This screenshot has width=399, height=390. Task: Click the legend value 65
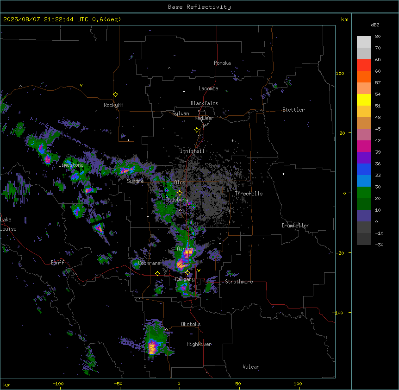tap(378, 60)
